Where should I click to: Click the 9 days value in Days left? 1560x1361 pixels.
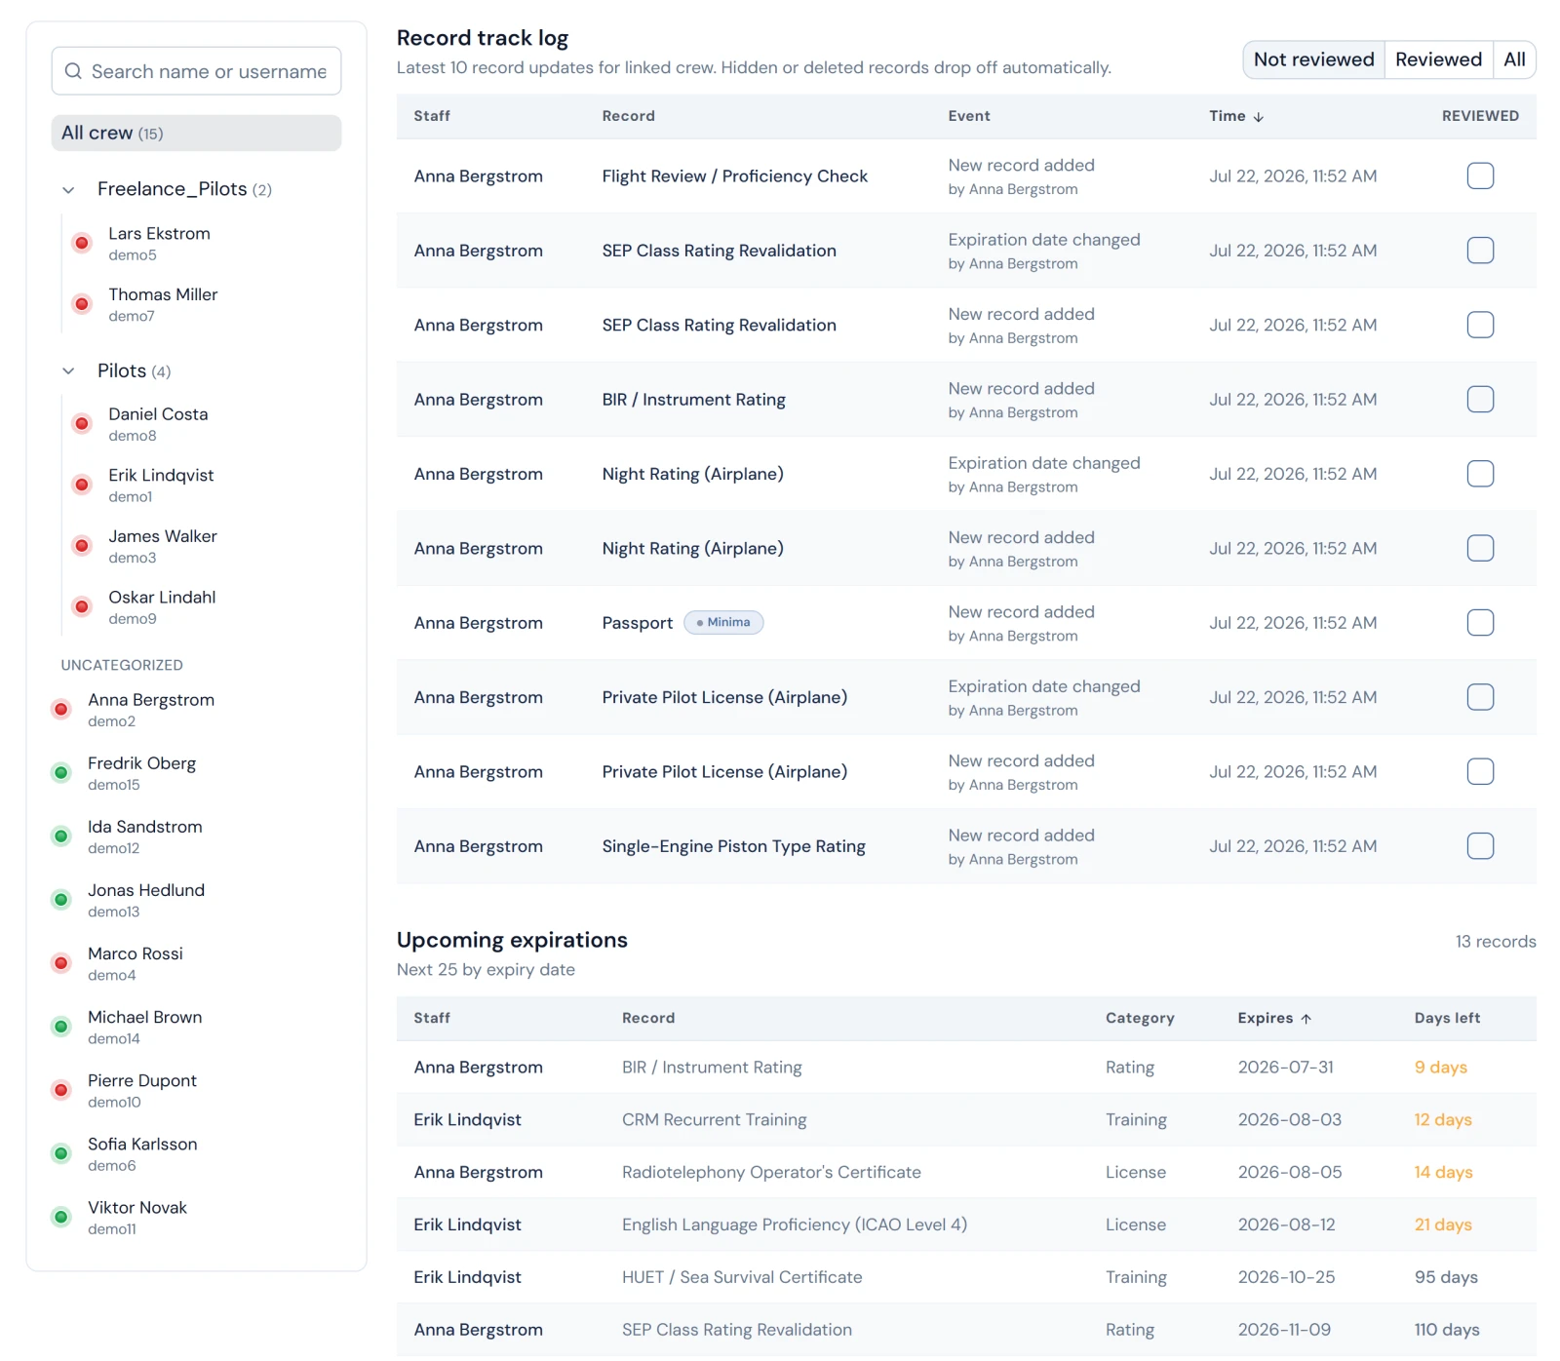point(1440,1068)
